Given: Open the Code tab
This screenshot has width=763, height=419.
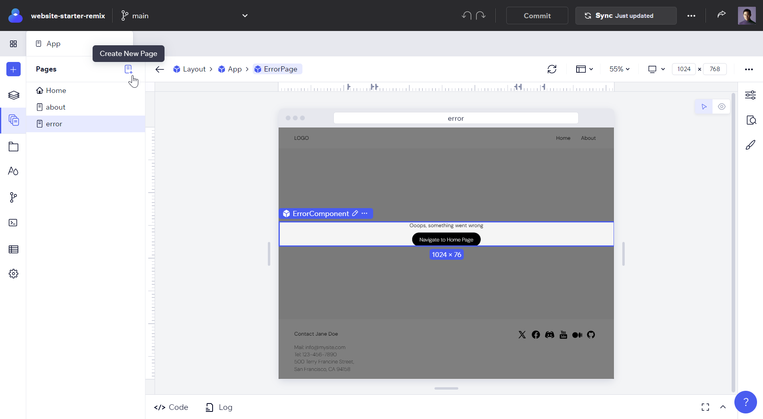Looking at the screenshot, I should click(x=171, y=407).
